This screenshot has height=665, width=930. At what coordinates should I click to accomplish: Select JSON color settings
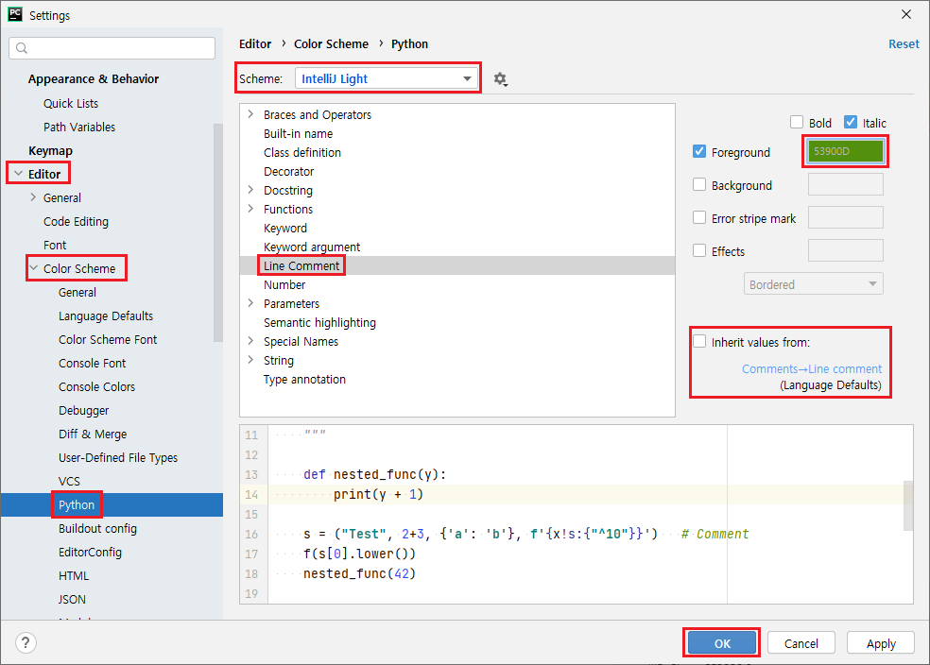[72, 600]
